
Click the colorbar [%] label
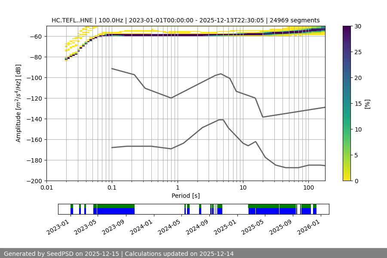point(367,104)
